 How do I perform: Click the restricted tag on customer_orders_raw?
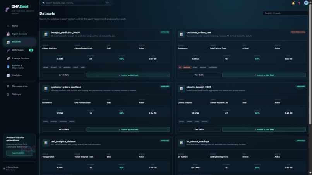click(187, 67)
